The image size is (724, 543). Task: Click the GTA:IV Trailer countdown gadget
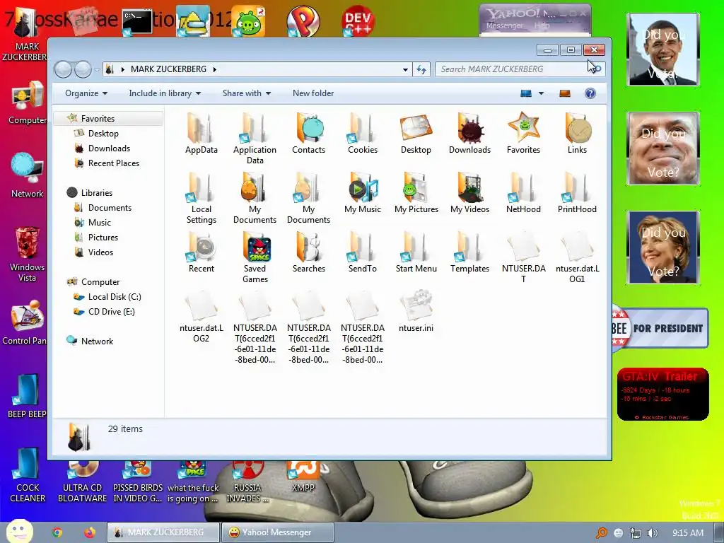(x=662, y=394)
